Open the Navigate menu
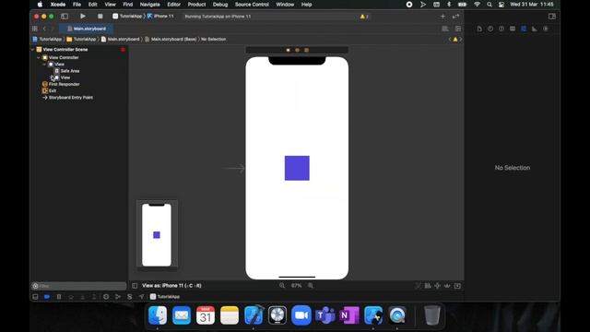Screen dimensions: 590x332 (x=149, y=5)
